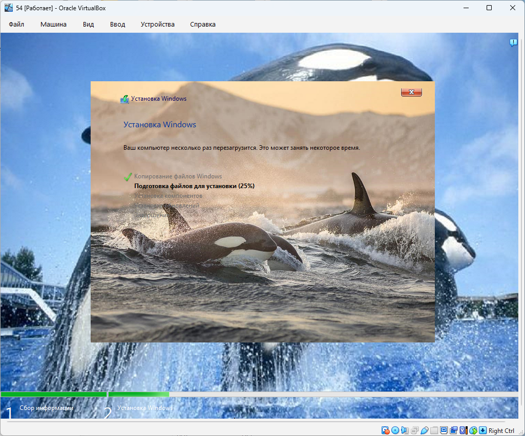Click the audio settings status icon
This screenshot has height=436, width=525.
pyautogui.click(x=405, y=430)
